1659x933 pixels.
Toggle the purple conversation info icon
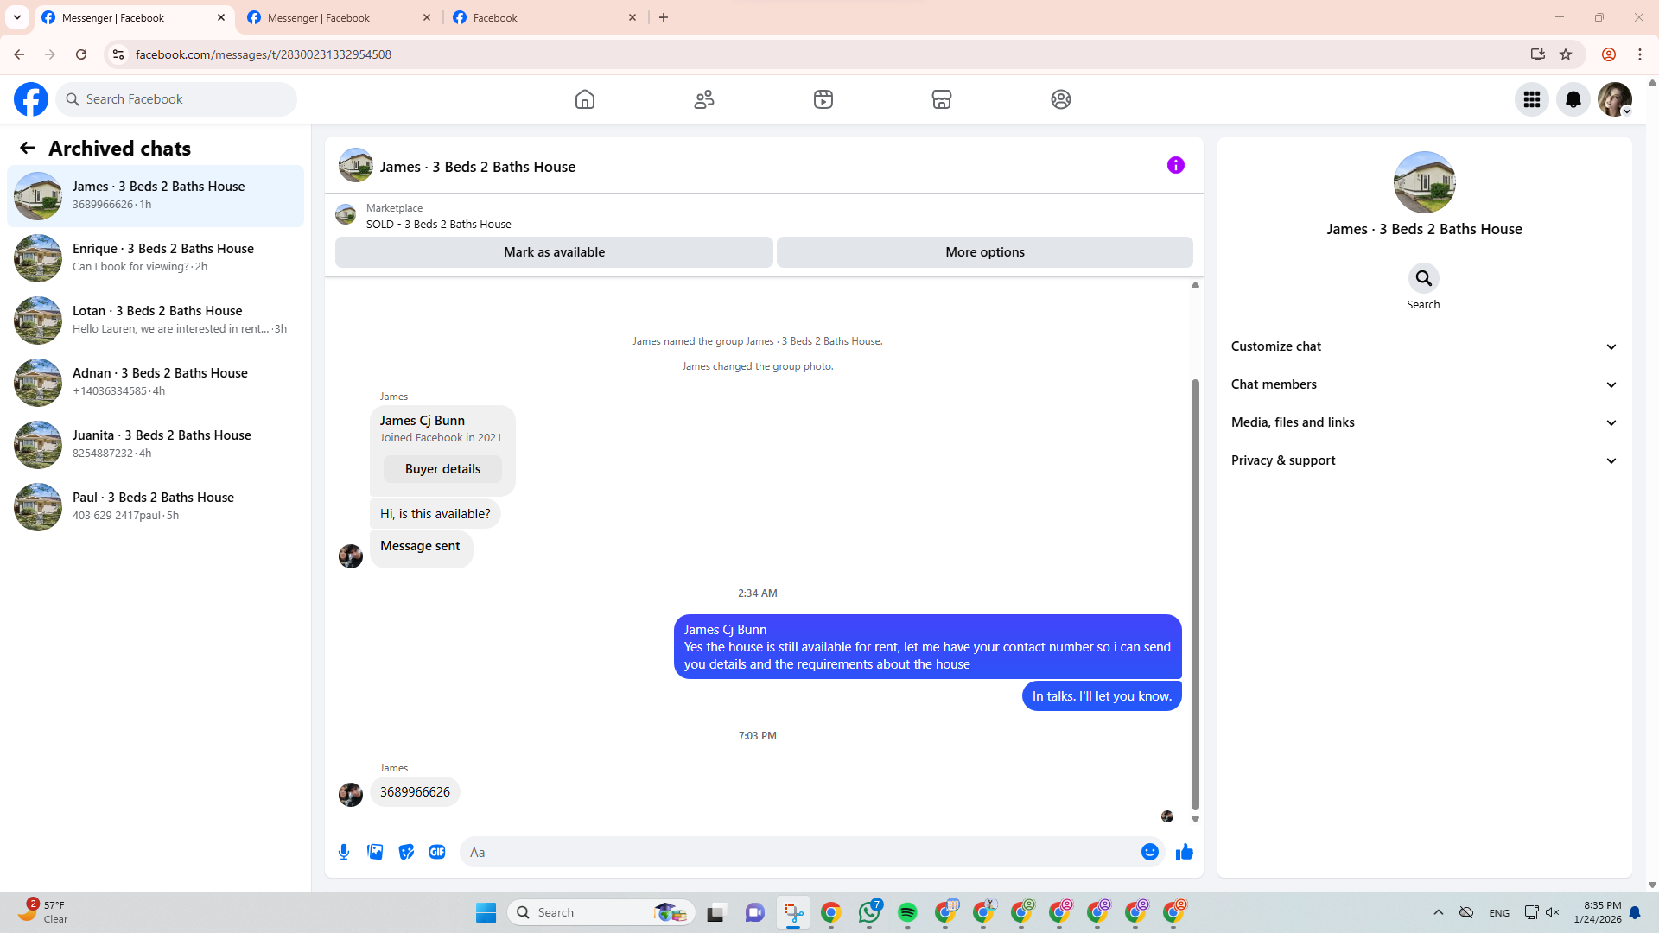(1175, 165)
